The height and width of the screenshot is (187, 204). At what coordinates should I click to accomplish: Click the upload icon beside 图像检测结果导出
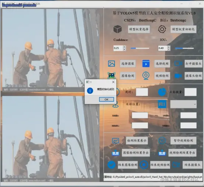pyautogui.click(x=116, y=153)
